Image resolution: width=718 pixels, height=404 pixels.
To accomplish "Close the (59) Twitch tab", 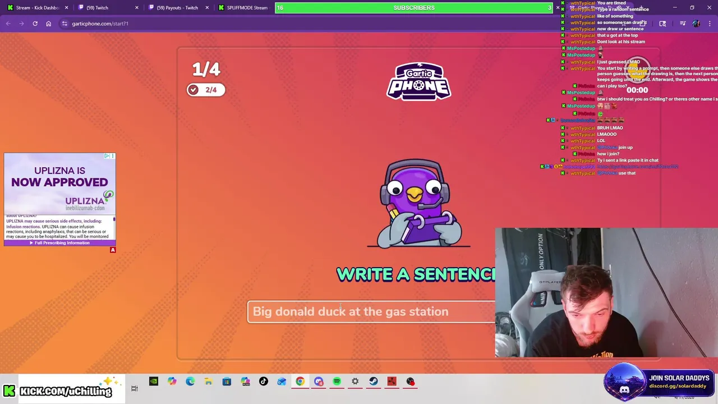I will pos(136,8).
